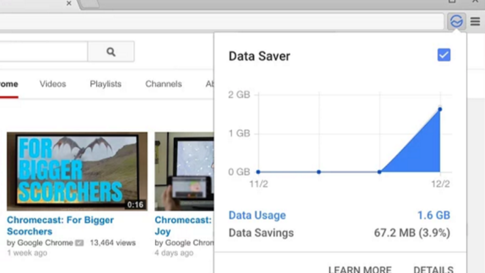Click the 11/2 data point on the graph
Image resolution: width=485 pixels, height=273 pixels.
258,172
